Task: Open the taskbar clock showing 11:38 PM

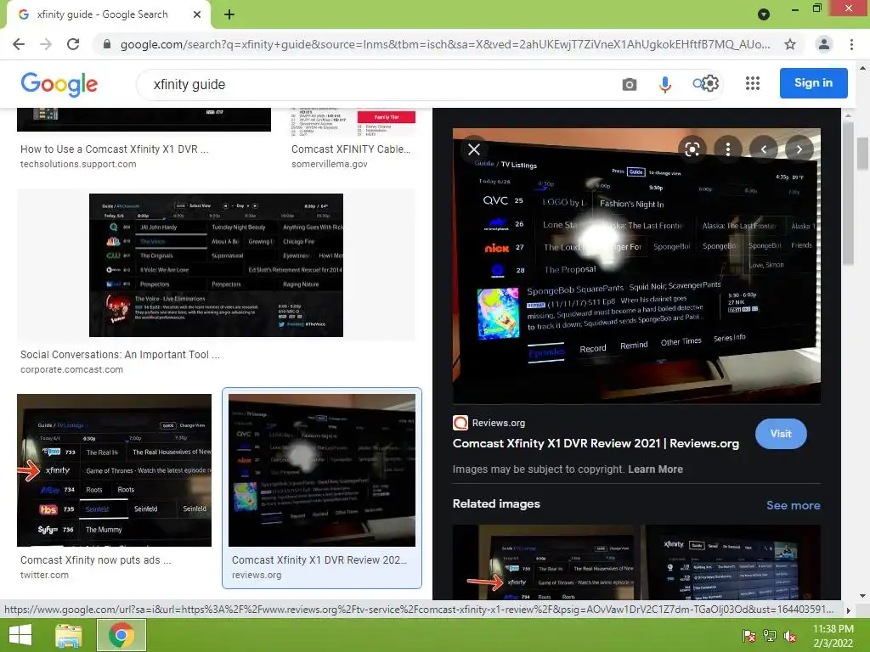Action: [833, 636]
